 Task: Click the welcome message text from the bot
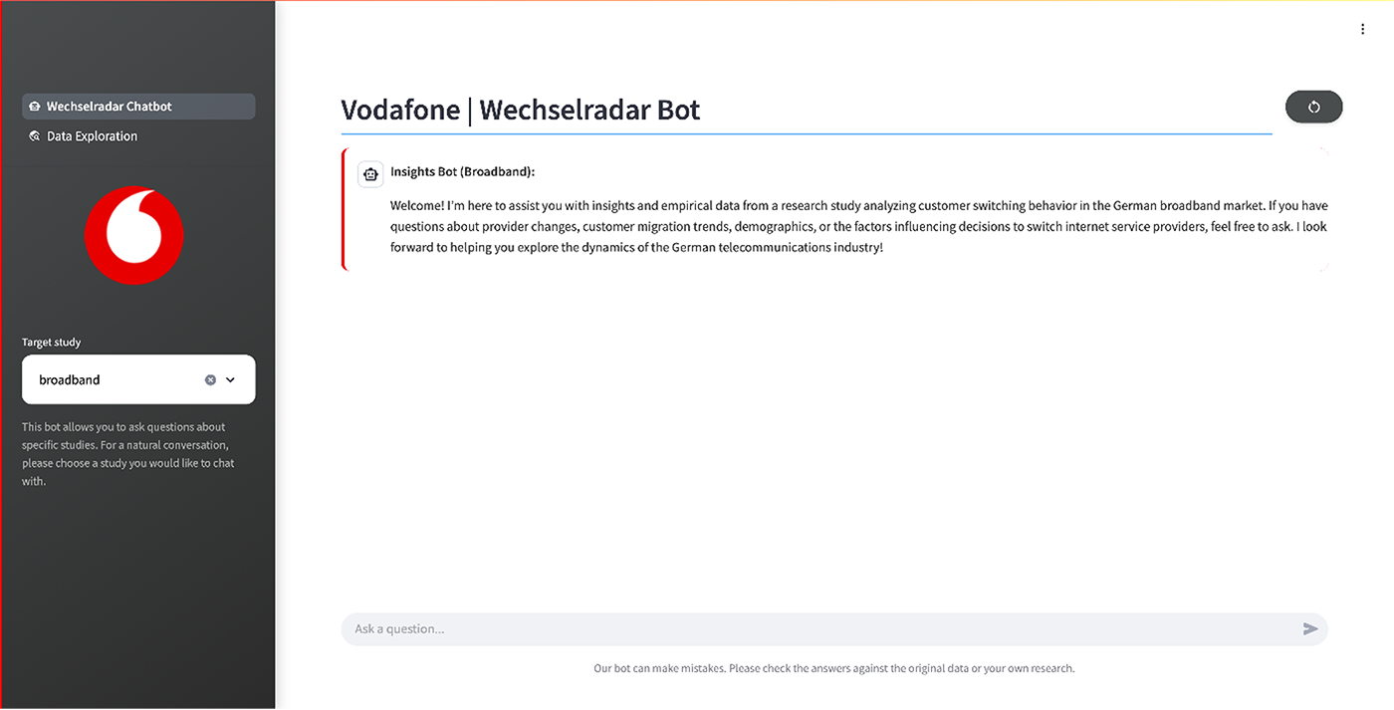859,227
